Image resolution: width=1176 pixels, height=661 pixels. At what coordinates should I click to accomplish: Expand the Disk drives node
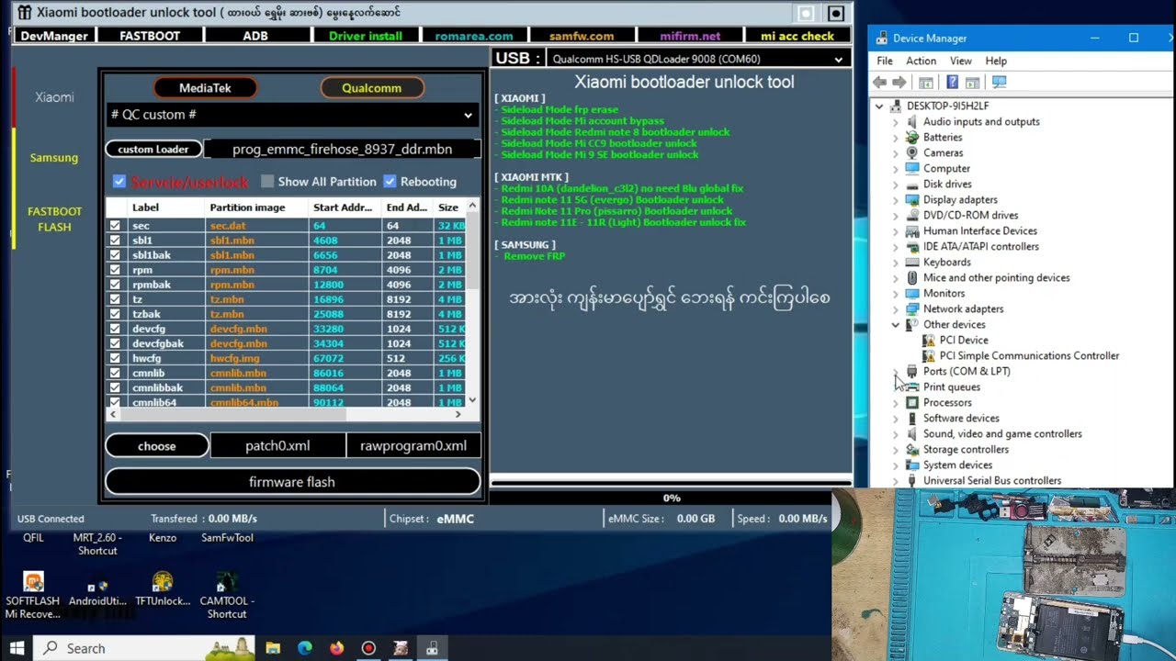[896, 184]
